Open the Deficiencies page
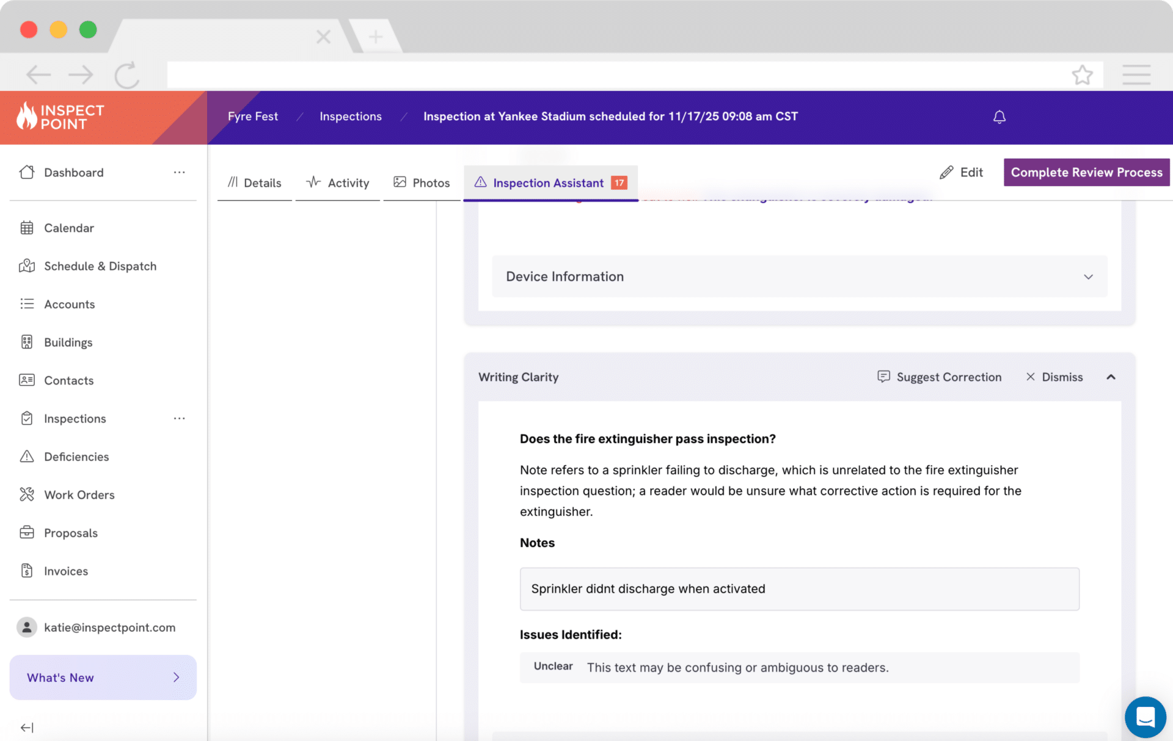 (x=76, y=457)
